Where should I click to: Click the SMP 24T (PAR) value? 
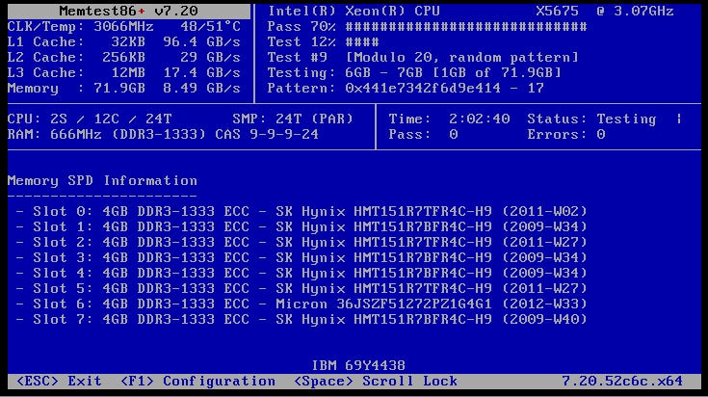point(293,119)
